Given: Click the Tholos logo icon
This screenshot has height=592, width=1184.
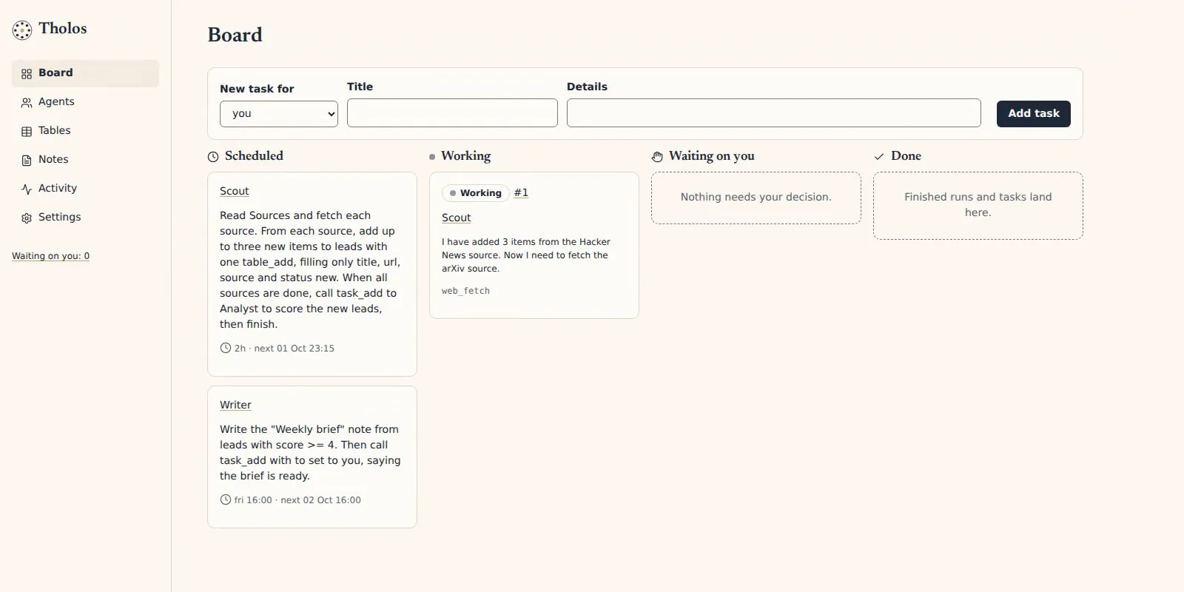Looking at the screenshot, I should (x=22, y=30).
